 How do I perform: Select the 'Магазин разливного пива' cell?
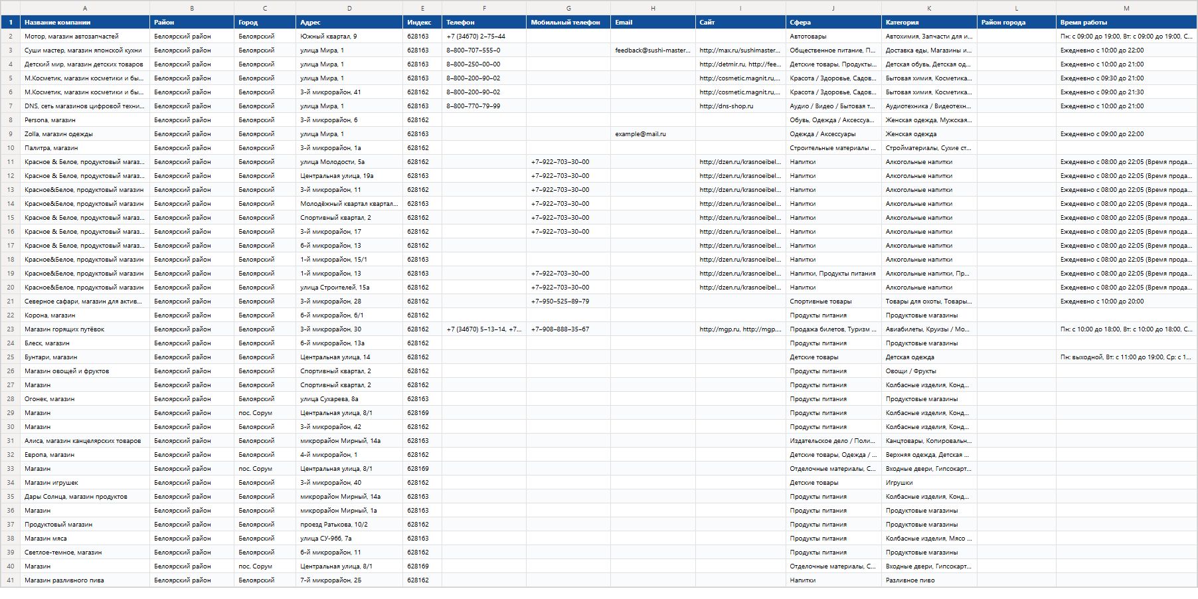(85, 580)
